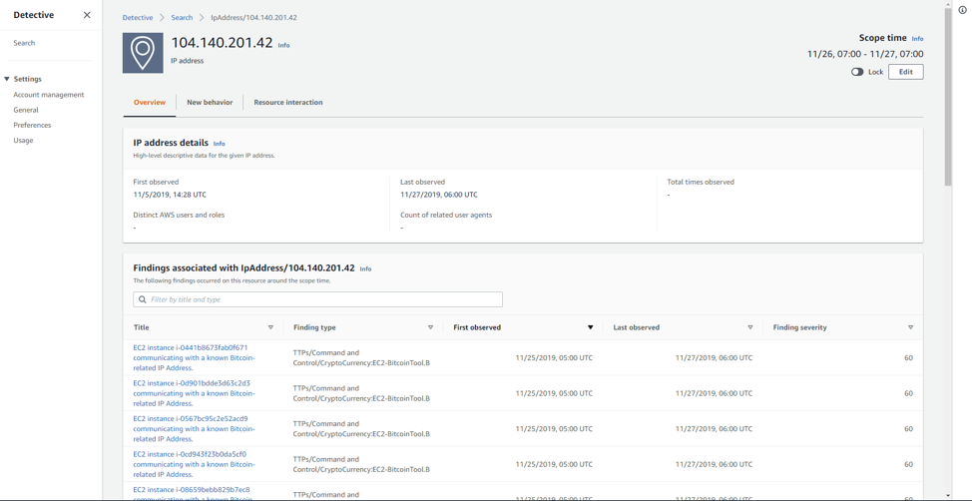972x501 pixels.
Task: Close the Detective navigation panel
Action: 87,15
